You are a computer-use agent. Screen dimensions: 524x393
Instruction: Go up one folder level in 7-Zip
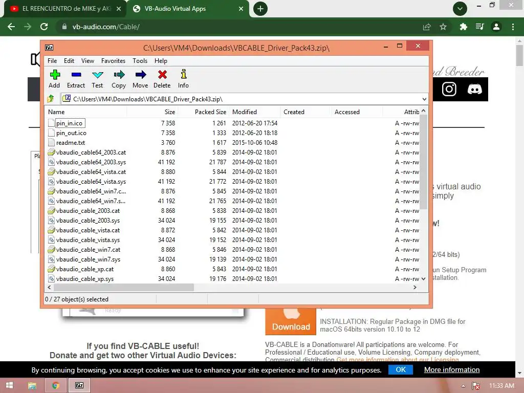pyautogui.click(x=51, y=99)
